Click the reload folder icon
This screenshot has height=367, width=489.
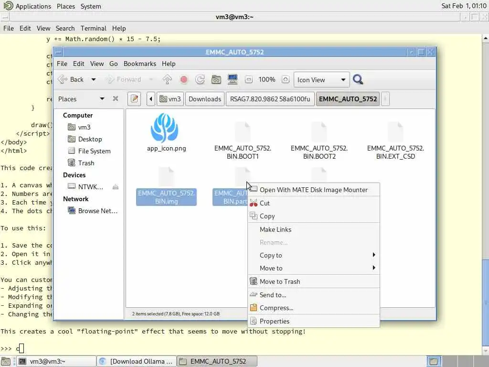(x=200, y=80)
